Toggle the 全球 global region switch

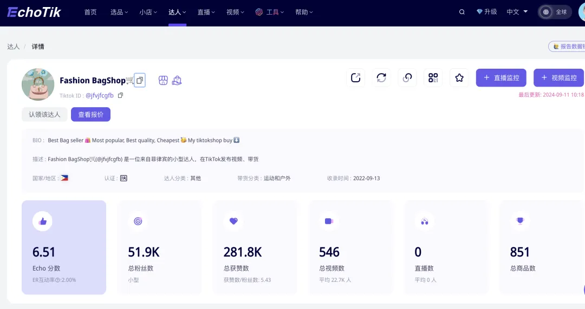555,12
